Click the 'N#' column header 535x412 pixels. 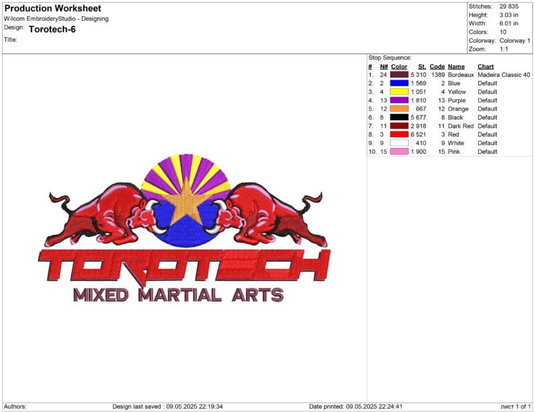pos(384,67)
